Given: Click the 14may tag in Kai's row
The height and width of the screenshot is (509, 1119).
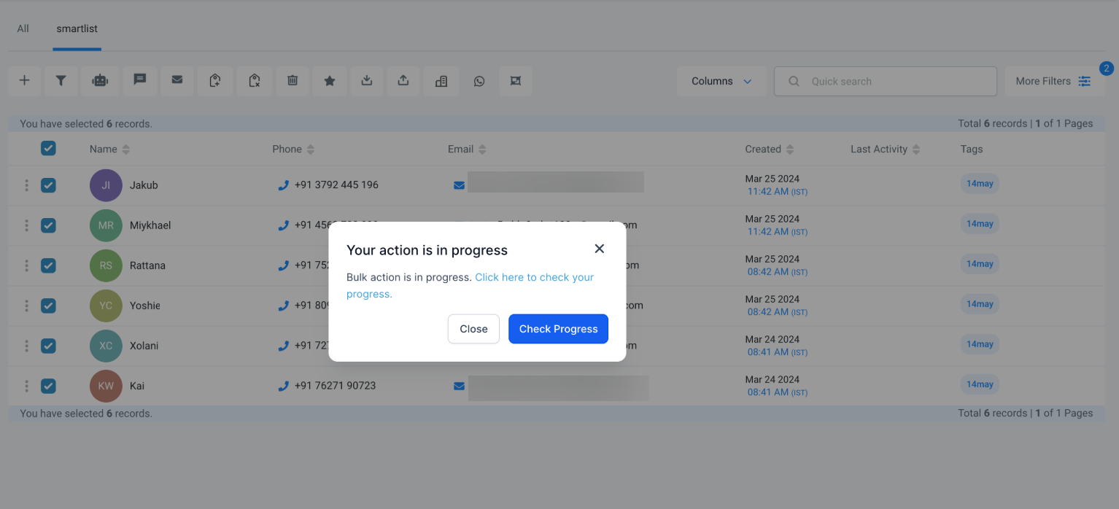Looking at the screenshot, I should pos(980,384).
